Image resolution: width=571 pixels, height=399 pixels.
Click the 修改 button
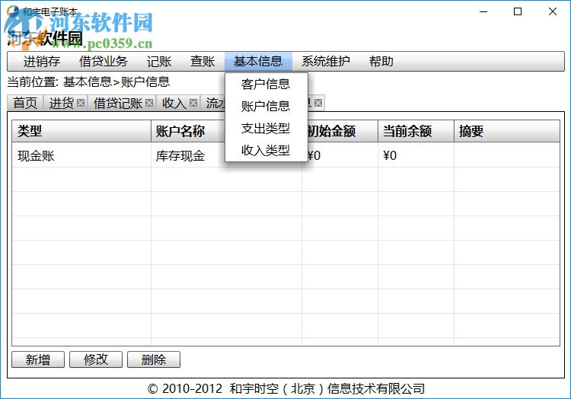(x=96, y=359)
